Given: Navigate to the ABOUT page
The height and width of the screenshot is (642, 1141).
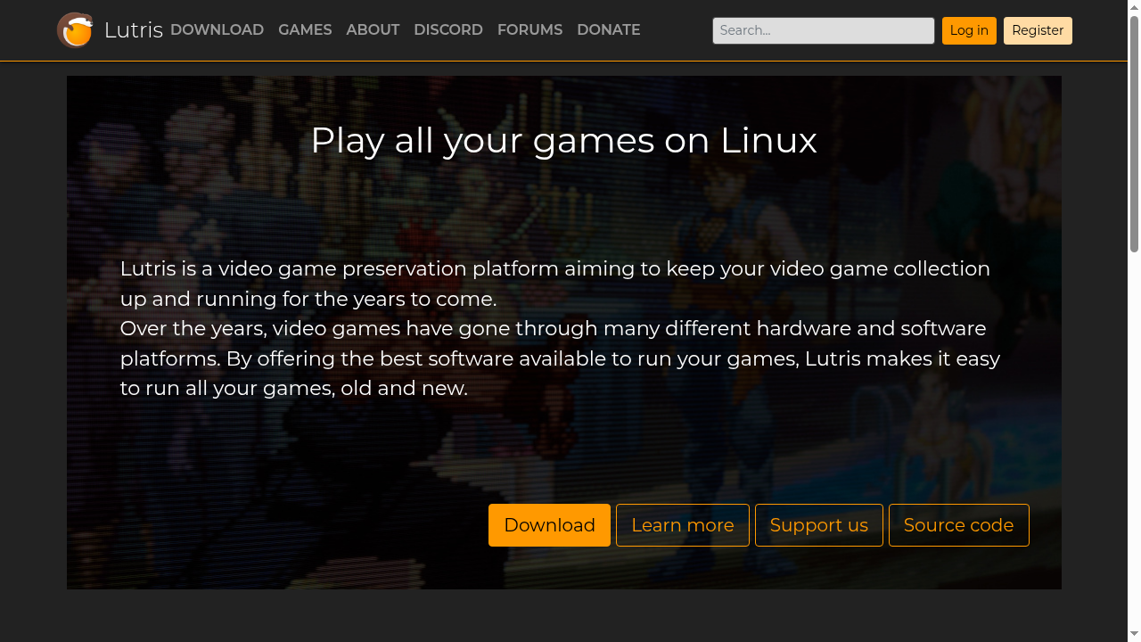Looking at the screenshot, I should tap(373, 29).
